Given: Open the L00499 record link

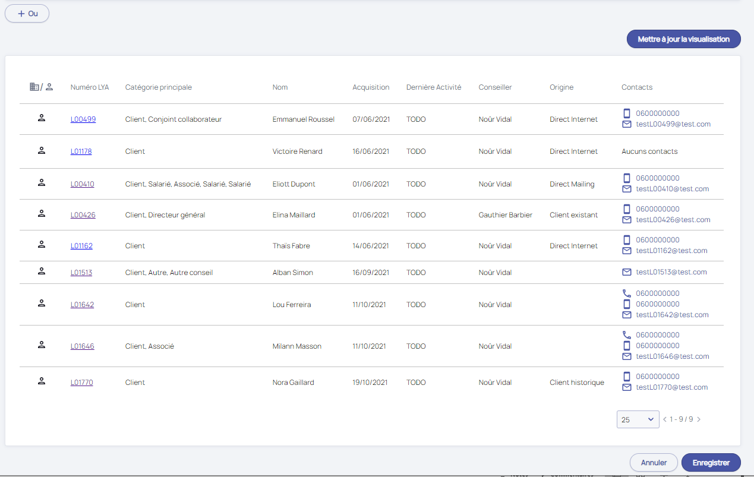Looking at the screenshot, I should [x=83, y=119].
